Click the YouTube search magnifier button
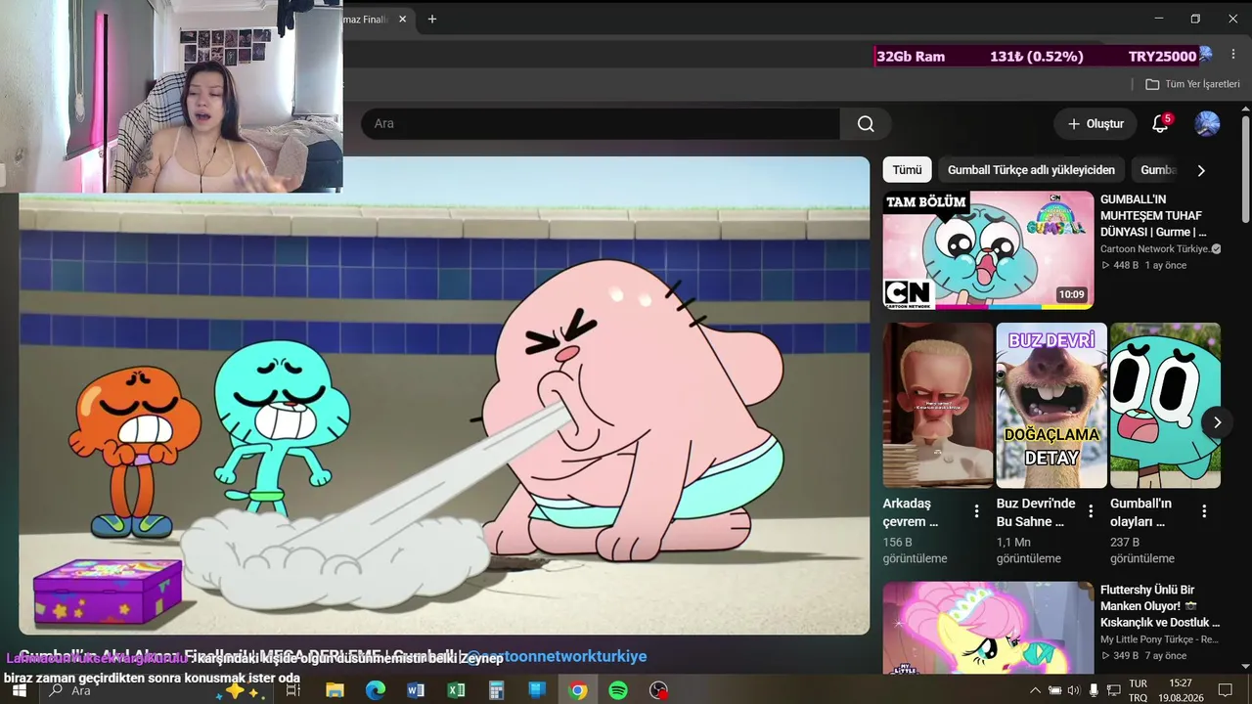 [x=866, y=124]
